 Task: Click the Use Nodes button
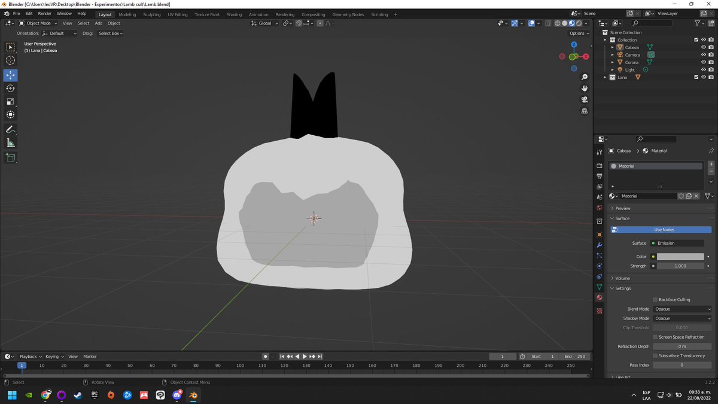(661, 230)
